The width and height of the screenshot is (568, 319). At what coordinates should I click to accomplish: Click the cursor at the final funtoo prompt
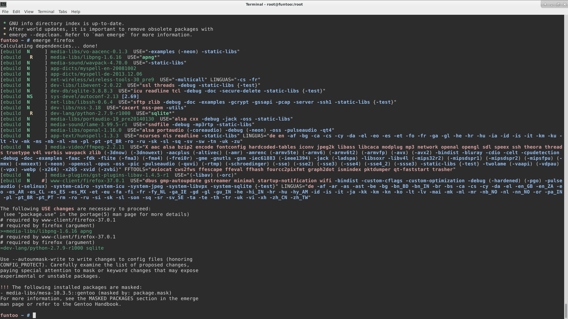[34, 315]
